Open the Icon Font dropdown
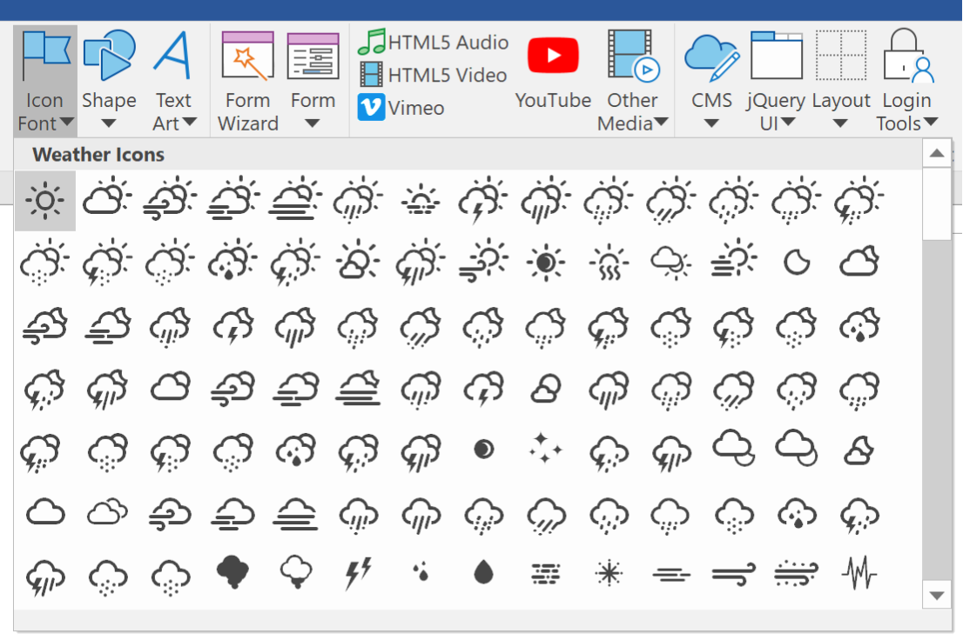The width and height of the screenshot is (963, 640). point(44,80)
